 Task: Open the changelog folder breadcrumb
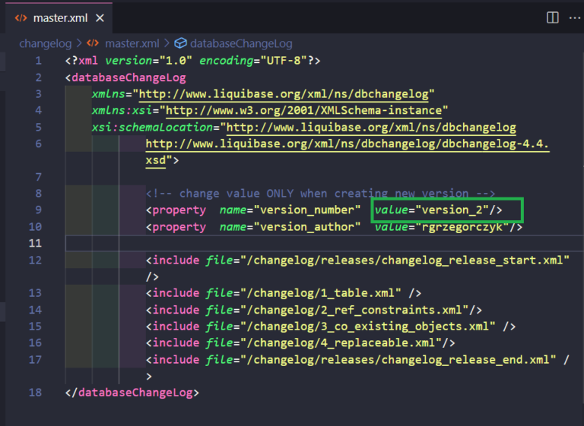45,44
